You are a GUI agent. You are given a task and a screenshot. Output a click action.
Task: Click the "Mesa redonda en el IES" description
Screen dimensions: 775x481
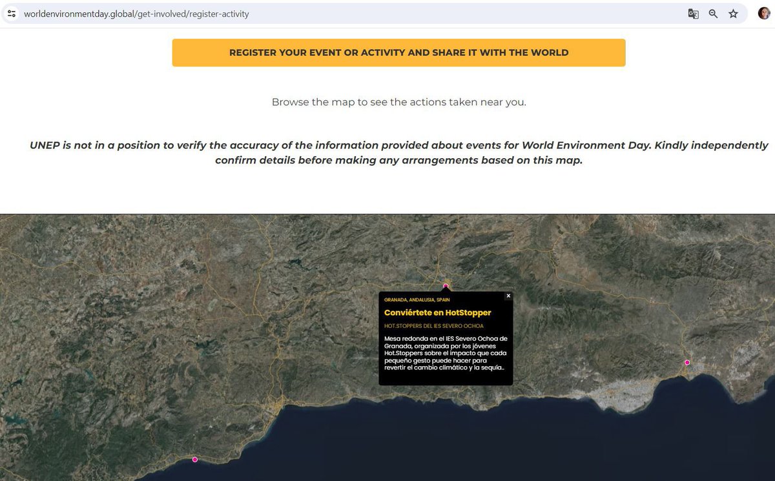point(445,353)
